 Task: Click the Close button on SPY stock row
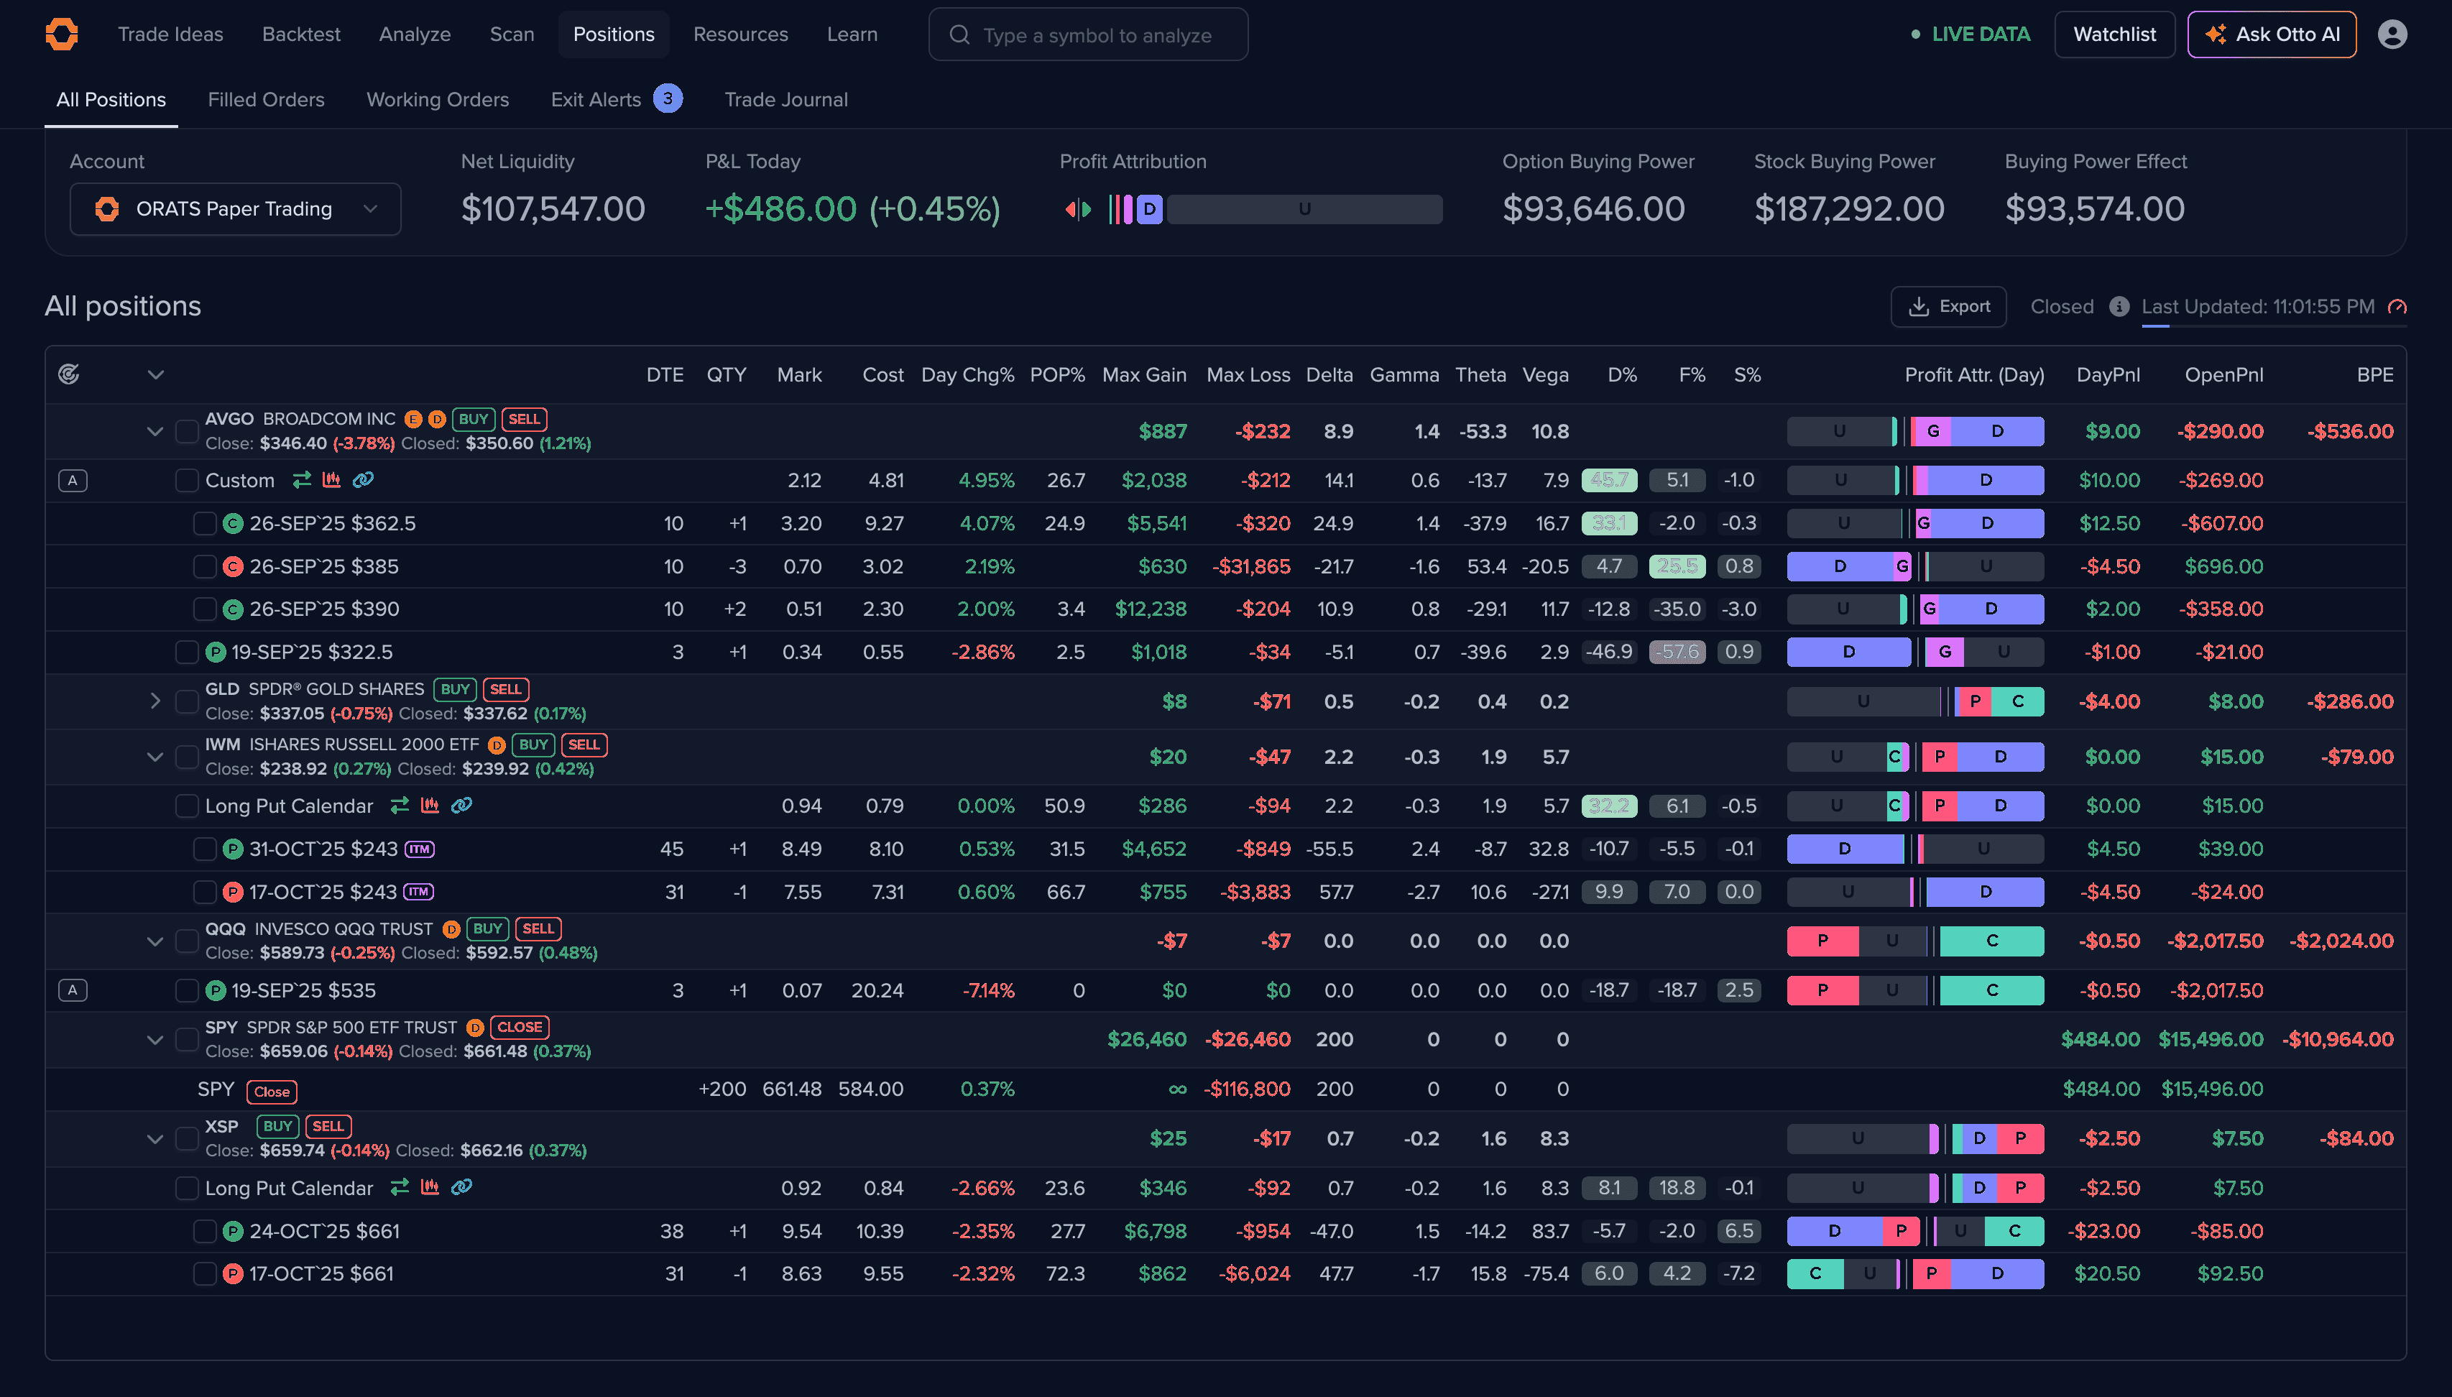(x=272, y=1092)
